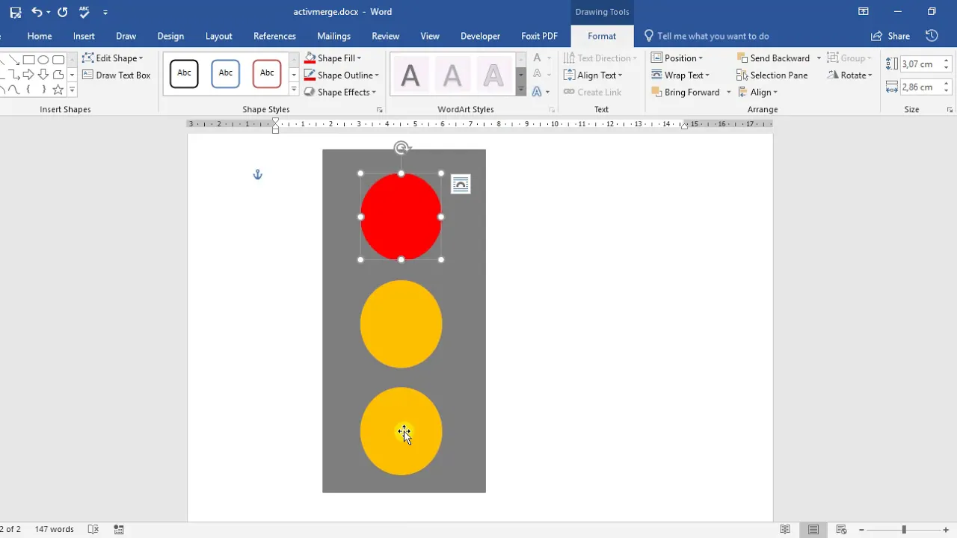Select the rounded rectangle shape
The image size is (957, 538).
[x=58, y=60]
